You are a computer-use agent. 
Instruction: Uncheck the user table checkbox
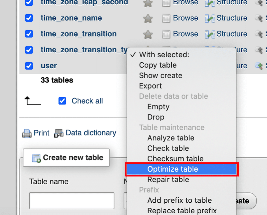click(29, 66)
